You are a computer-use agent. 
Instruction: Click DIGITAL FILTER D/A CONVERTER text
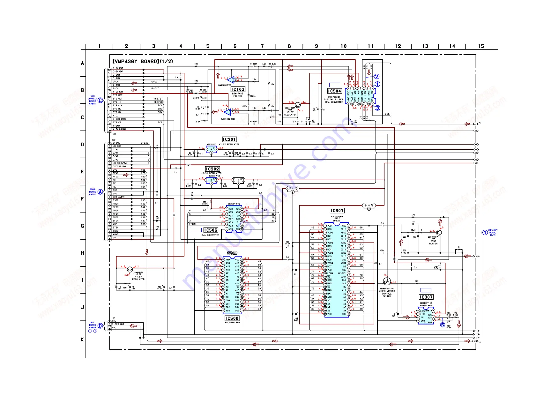point(334,101)
